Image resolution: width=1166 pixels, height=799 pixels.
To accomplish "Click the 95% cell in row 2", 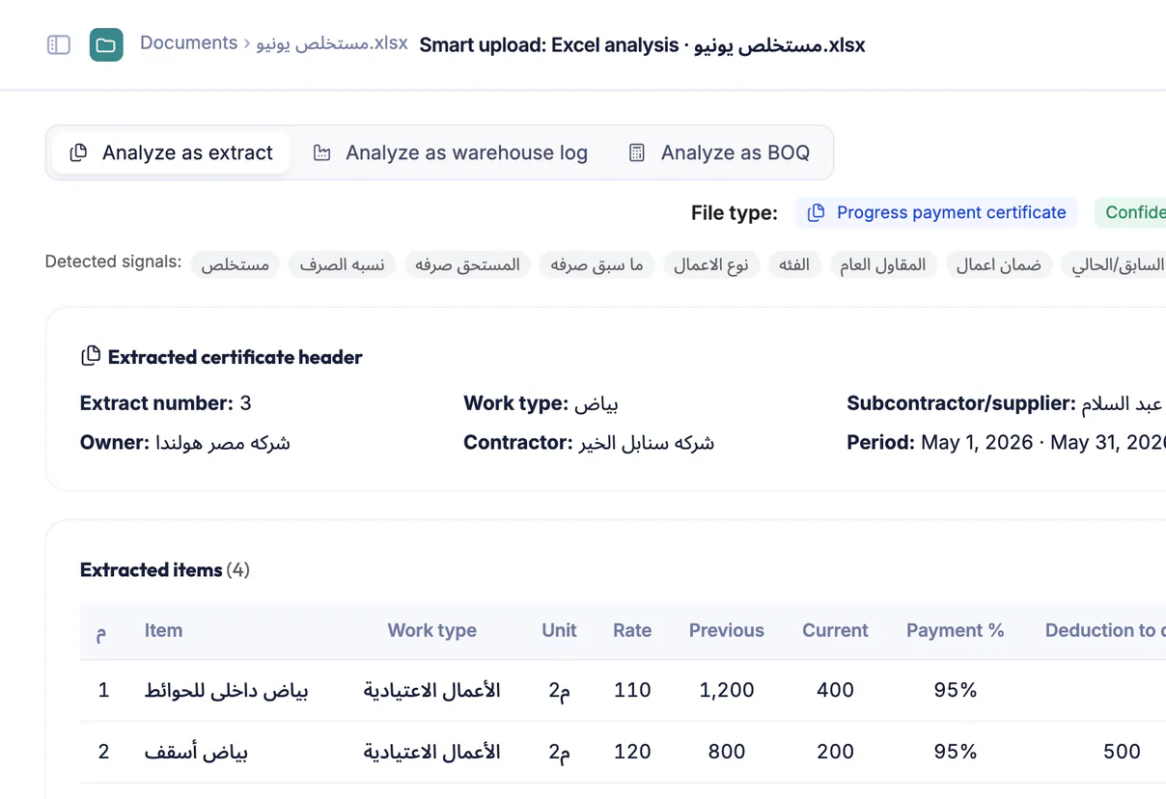I will pyautogui.click(x=956, y=752).
